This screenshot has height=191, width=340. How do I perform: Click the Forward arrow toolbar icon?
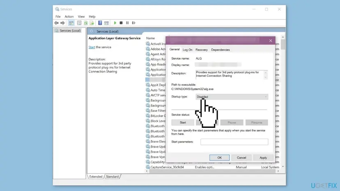(x=62, y=23)
